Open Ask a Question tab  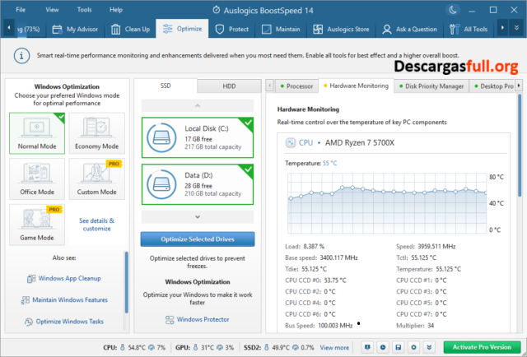410,30
